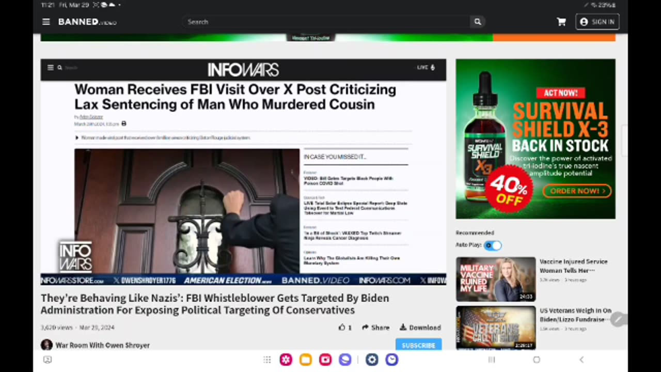
Task: Tap the Home navigation button
Action: coord(537,360)
